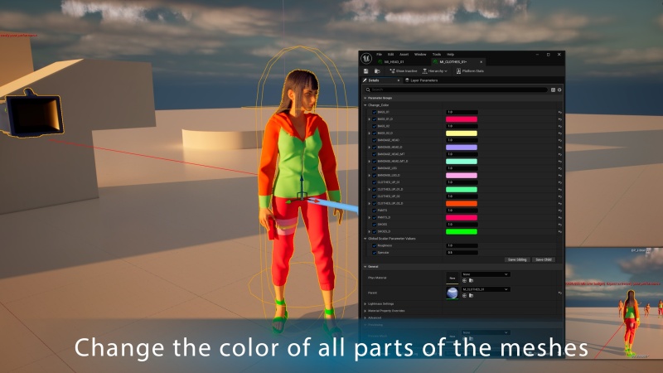Click the Save Sibling button
The width and height of the screenshot is (663, 373).
click(x=516, y=259)
